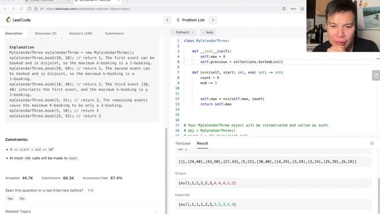The height and width of the screenshot is (214, 380).
Task: Open the Solutions (248) tab
Action: (81, 33)
